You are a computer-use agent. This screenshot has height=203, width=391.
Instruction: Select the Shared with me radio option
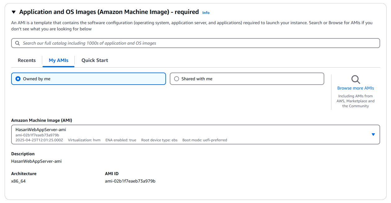pyautogui.click(x=247, y=79)
